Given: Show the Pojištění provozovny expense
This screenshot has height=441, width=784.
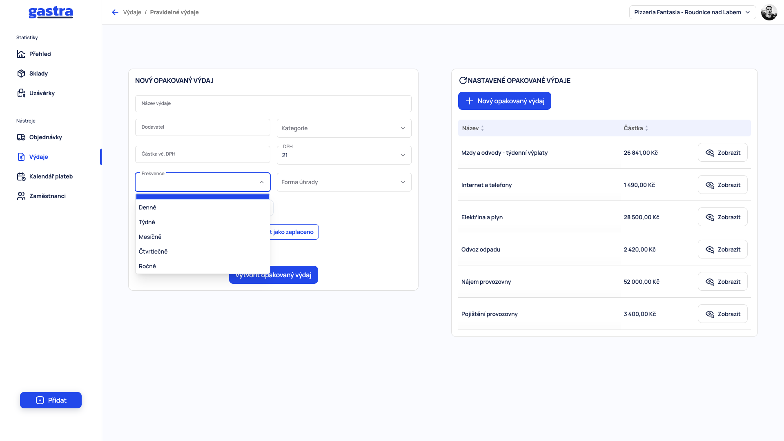Looking at the screenshot, I should pos(722,314).
